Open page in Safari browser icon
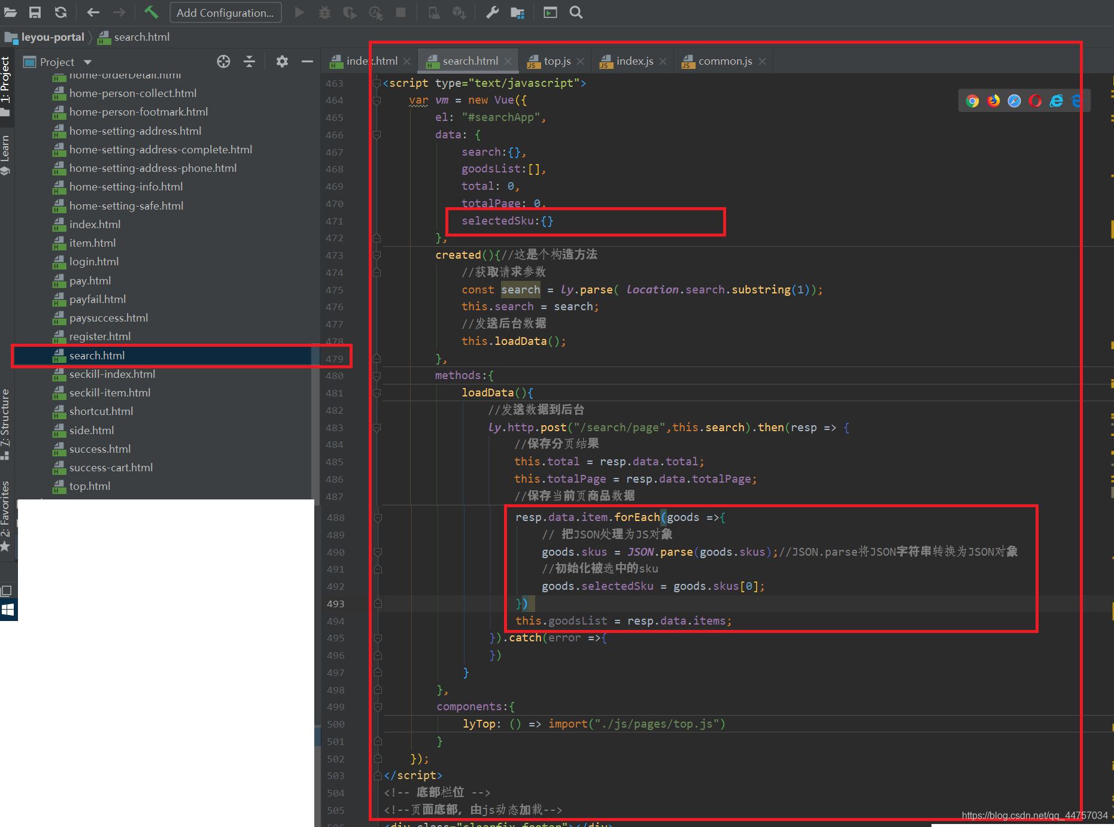Viewport: 1114px width, 827px height. 1014,101
